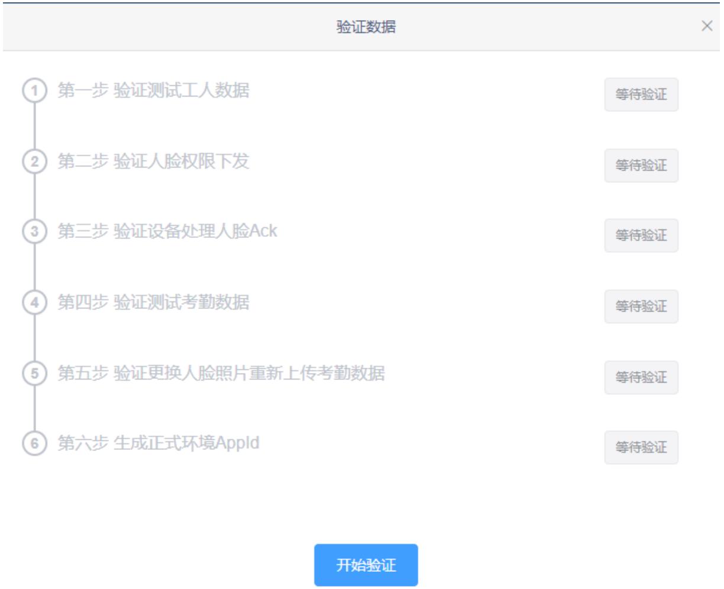This screenshot has width=724, height=589.
Task: Select the 第四步 验证测试考勤数据 step label
Action: (153, 302)
